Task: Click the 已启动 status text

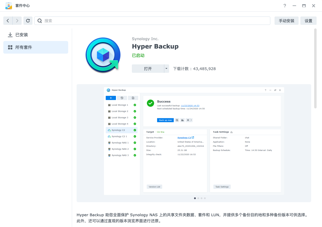Action: [x=138, y=55]
